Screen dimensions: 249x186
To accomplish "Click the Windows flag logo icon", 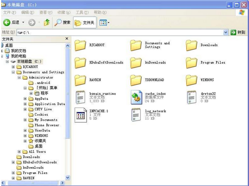I will click(242, 13).
